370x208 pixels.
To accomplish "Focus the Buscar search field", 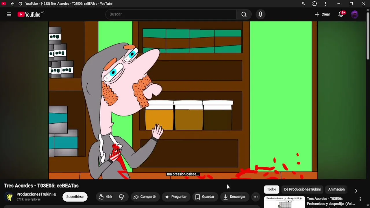I will [x=171, y=14].
